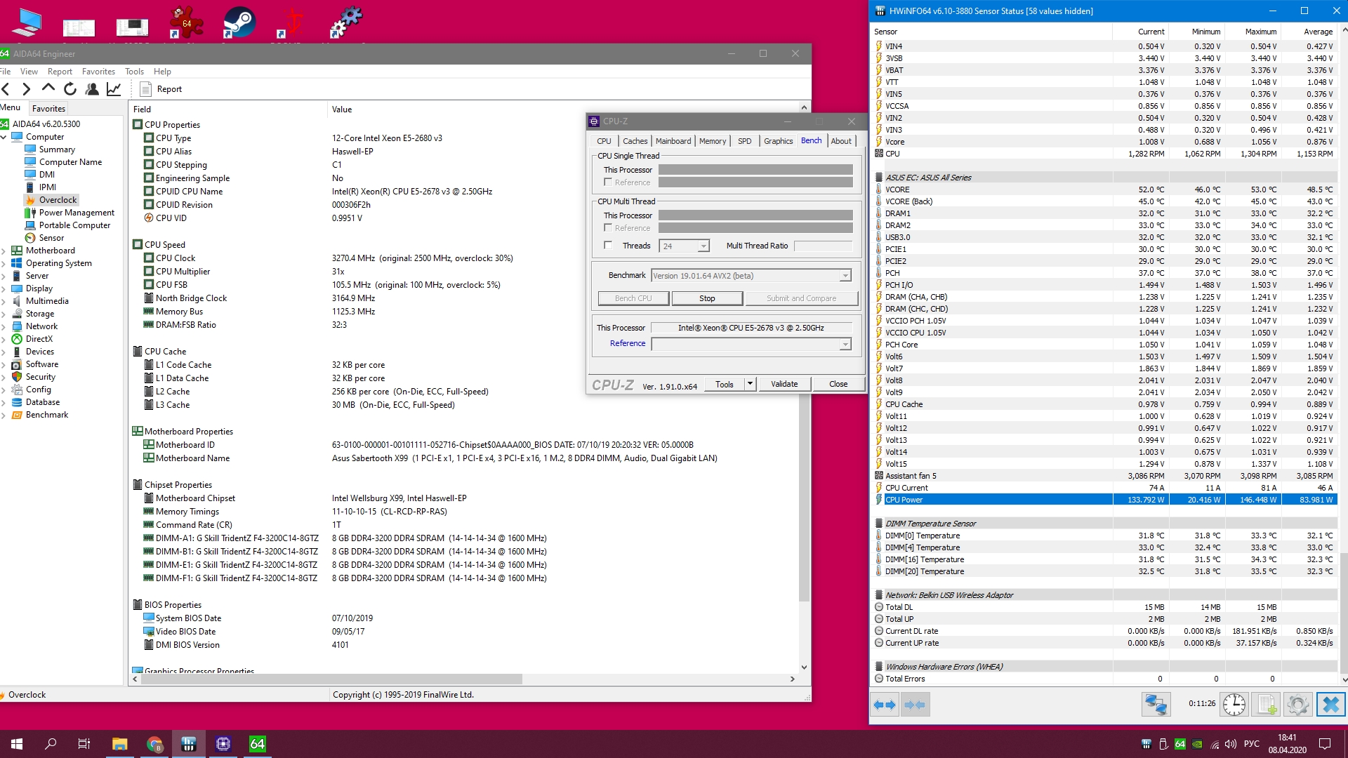Click AIDA64 back navigation arrow
Screen dimensions: 1348x758
(x=6, y=89)
